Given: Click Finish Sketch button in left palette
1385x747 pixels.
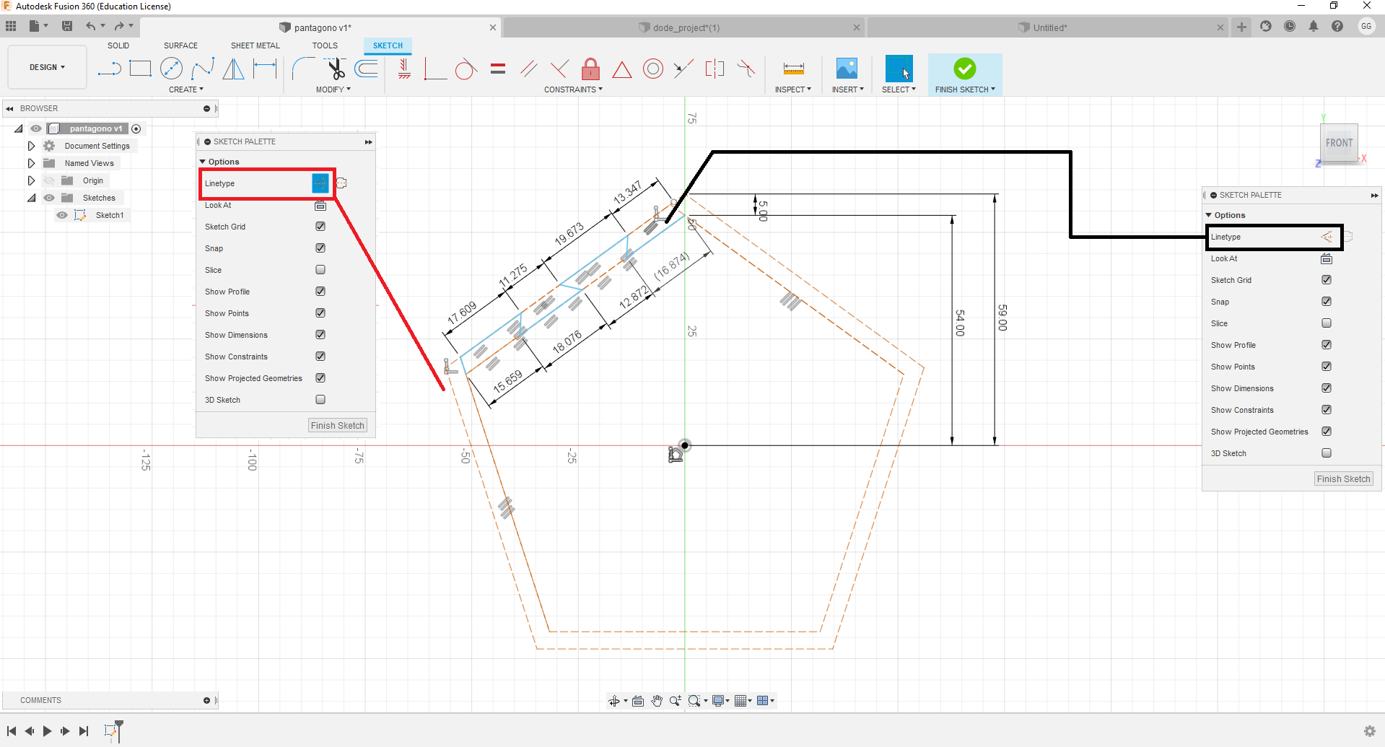Looking at the screenshot, I should tap(338, 426).
